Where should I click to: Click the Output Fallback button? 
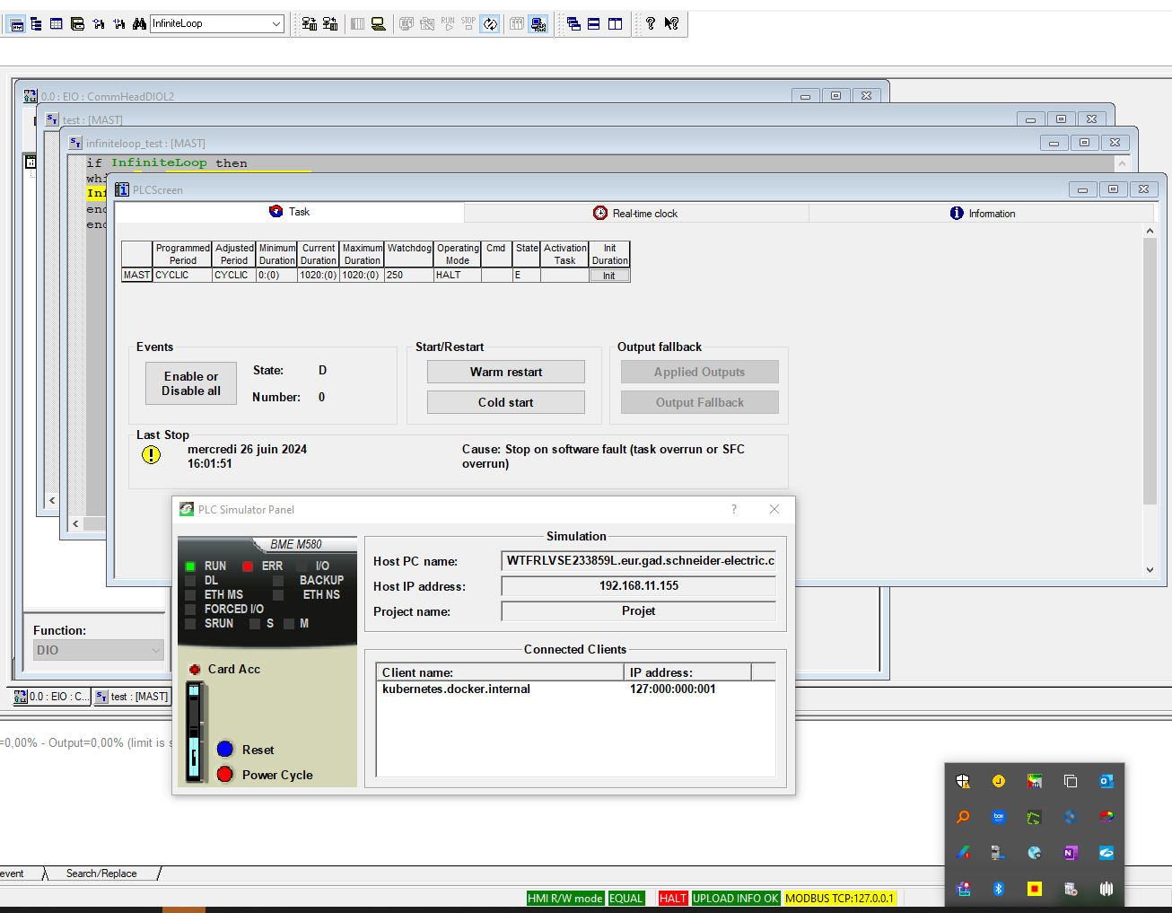tap(700, 402)
